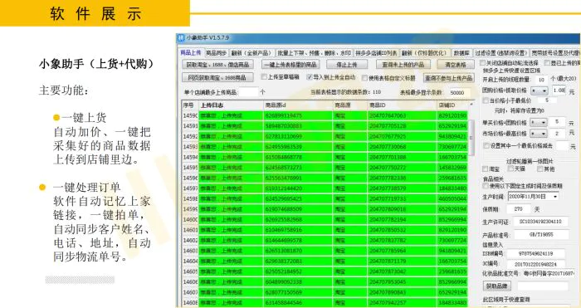Click 查询未上传的产品 button
This screenshot has width=581, height=308.
coord(403,65)
